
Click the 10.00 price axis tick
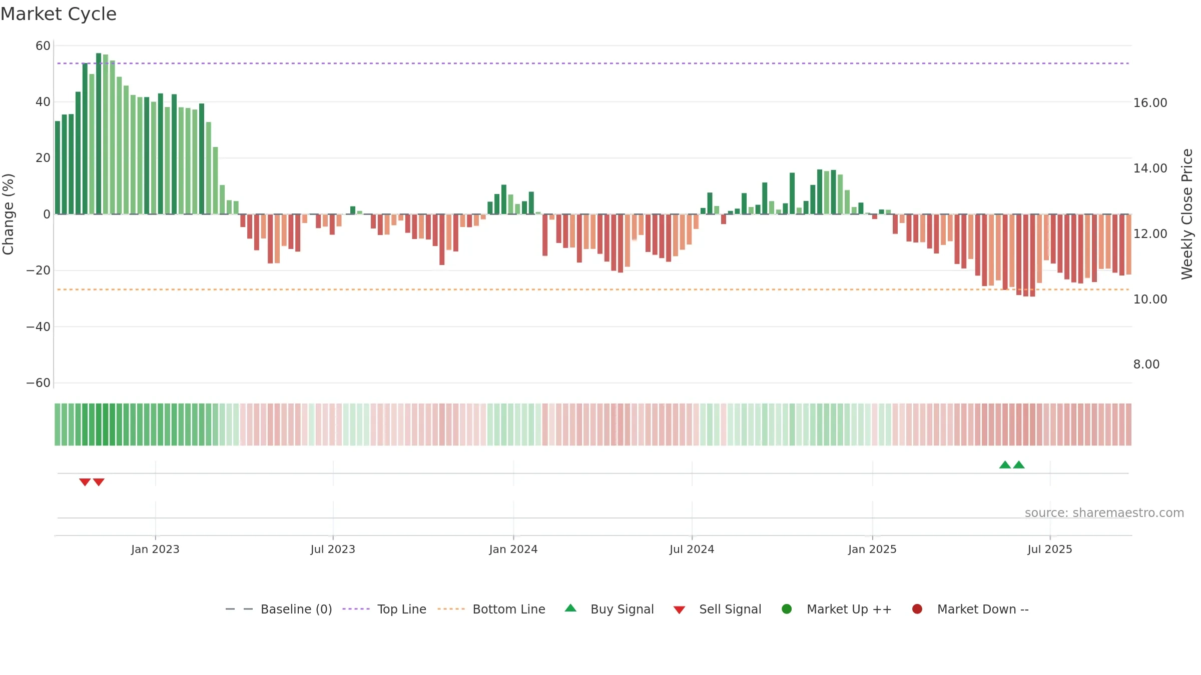coord(1150,299)
